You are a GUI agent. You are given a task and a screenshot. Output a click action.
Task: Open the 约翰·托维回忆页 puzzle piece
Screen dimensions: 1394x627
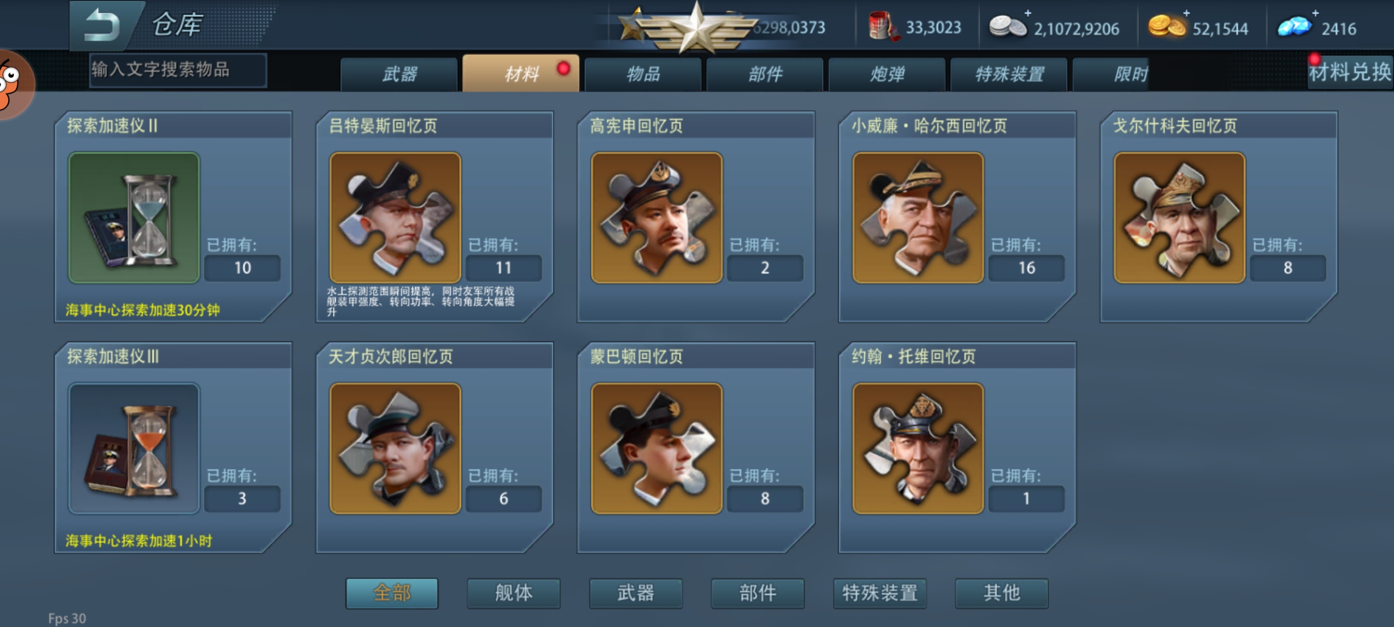click(x=918, y=448)
